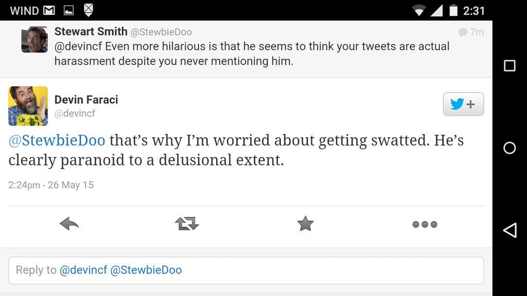Retweet Devin Faraci's tweet
The height and width of the screenshot is (296, 527).
point(187,224)
